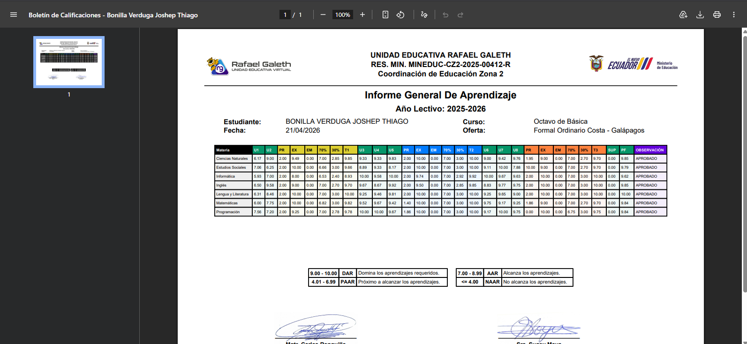Enable the draw annotation tool

tap(424, 15)
